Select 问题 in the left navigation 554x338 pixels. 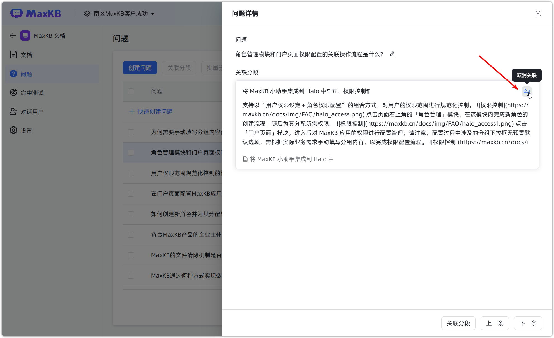pos(27,74)
